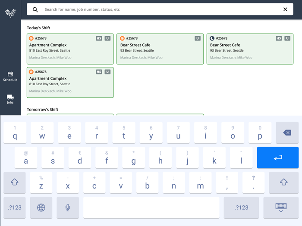
Task: Tap the microphone dictation key
Action: pos(68,207)
